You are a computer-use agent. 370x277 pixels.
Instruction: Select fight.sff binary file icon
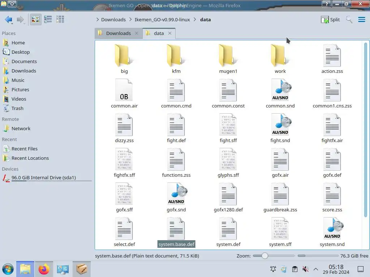tap(228, 125)
